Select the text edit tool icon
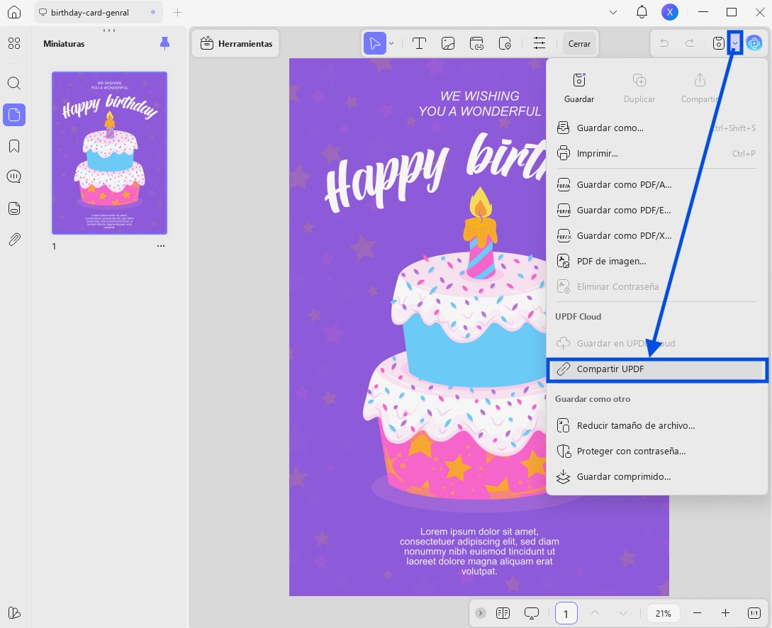The image size is (772, 628). (419, 44)
